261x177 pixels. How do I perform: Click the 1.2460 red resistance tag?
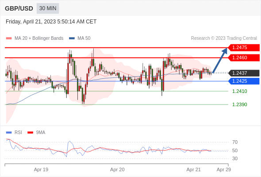coord(244,58)
